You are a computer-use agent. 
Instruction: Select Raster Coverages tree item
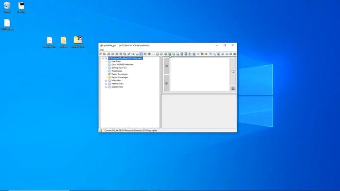[x=120, y=74]
